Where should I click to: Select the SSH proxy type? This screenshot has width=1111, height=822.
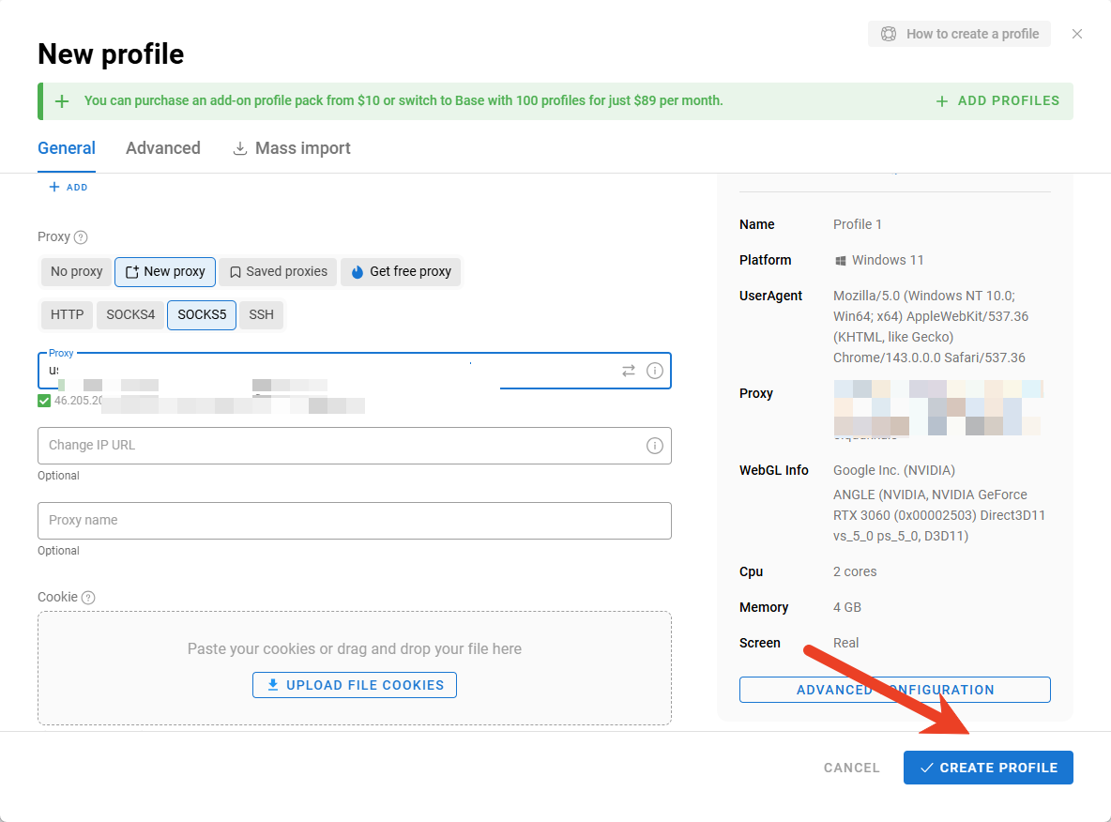coord(261,315)
